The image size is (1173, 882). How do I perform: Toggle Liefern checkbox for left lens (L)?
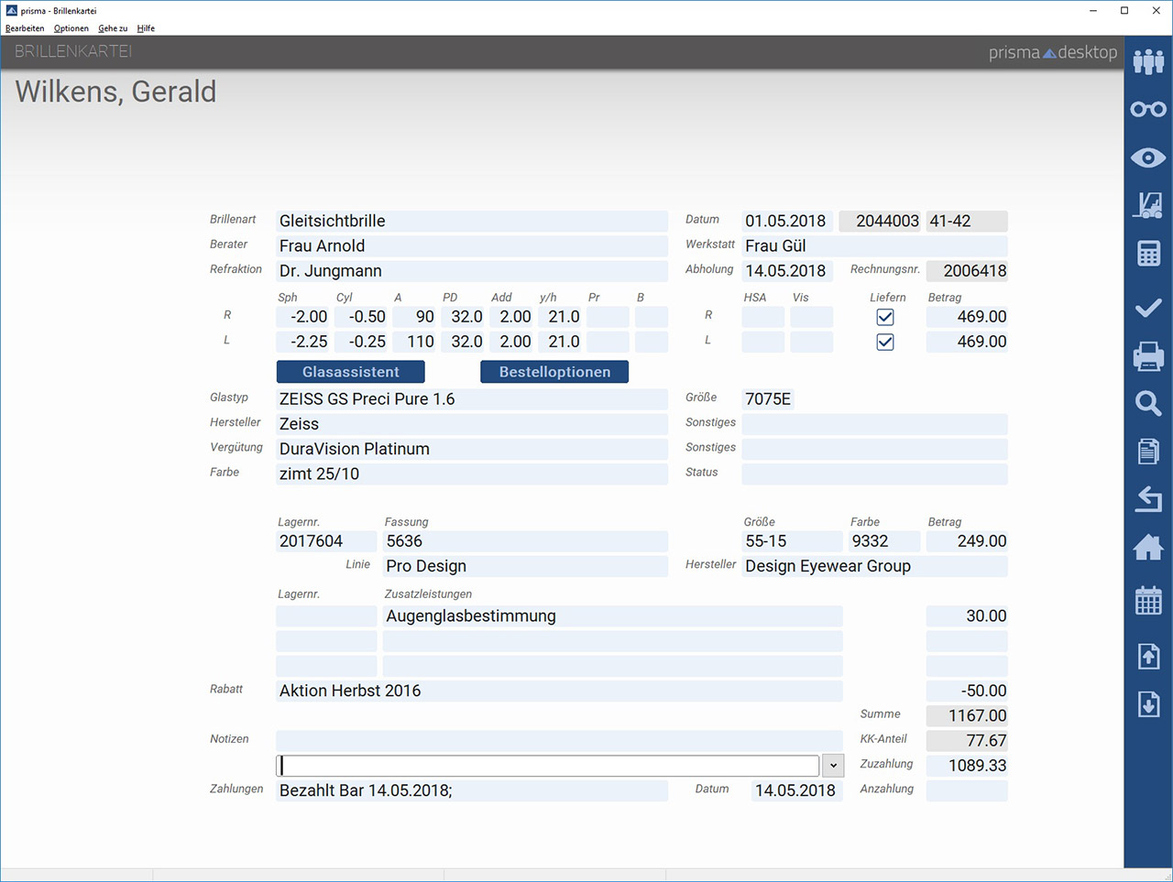(885, 342)
